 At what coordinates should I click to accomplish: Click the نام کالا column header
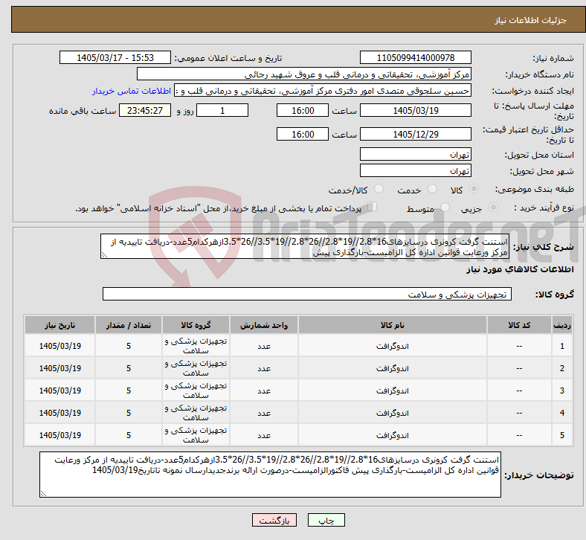(x=393, y=325)
